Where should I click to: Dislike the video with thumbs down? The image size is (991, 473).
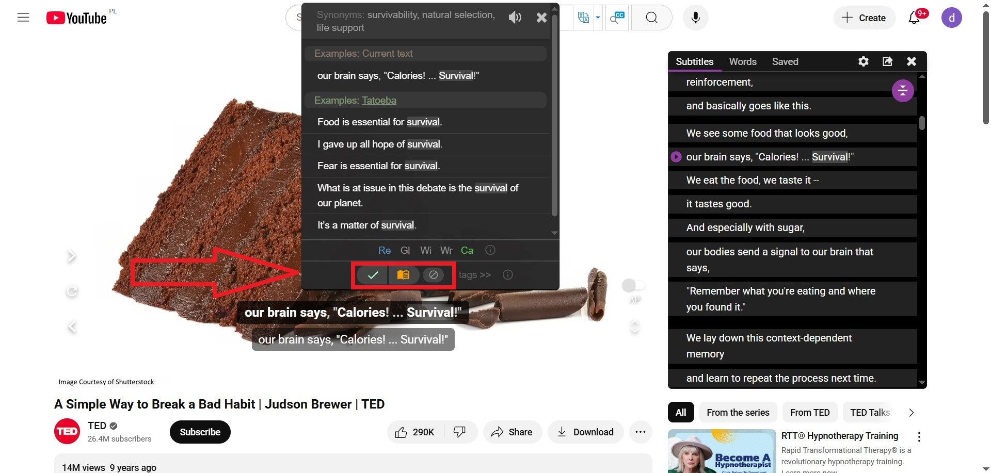coord(459,432)
